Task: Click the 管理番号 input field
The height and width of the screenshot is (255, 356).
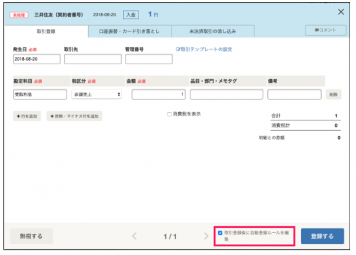Action: 149,59
